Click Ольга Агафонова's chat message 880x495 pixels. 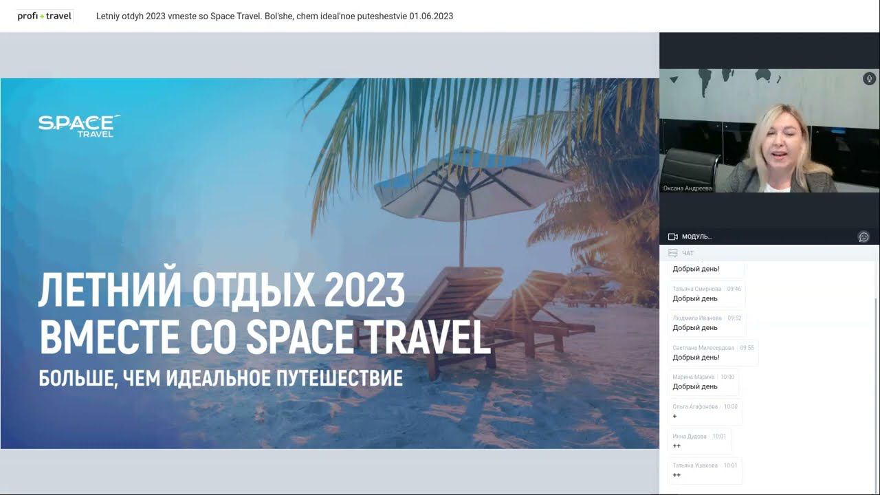coord(705,411)
